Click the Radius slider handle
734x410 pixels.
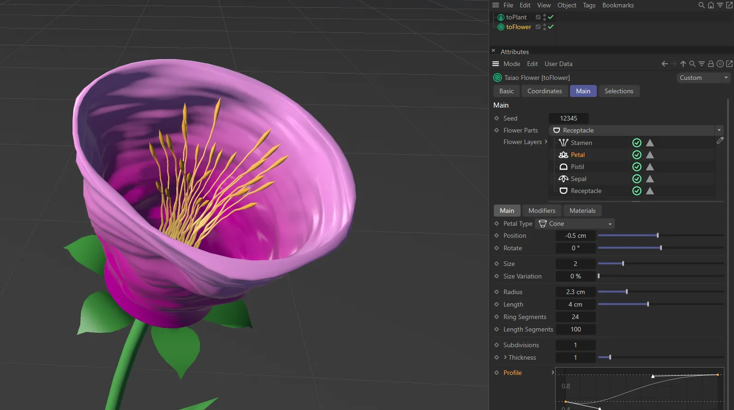click(x=627, y=292)
